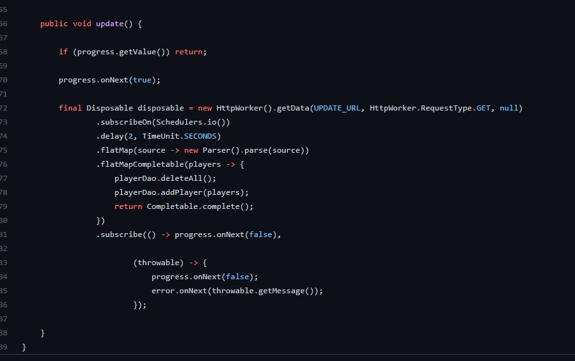This screenshot has width=575, height=361.
Task: Click 'progress.onNext(true);' statement
Action: 109,80
